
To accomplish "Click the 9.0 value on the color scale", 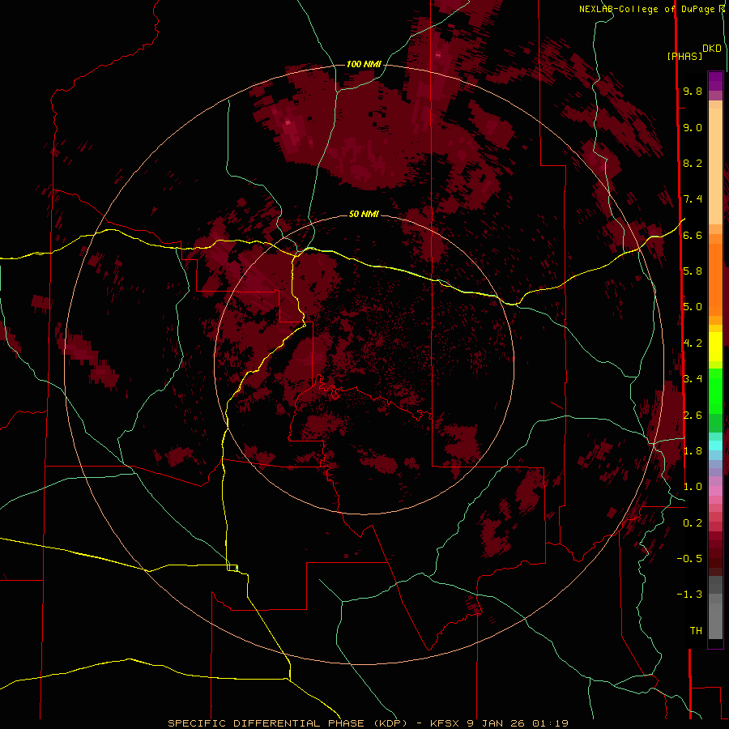I will (693, 127).
